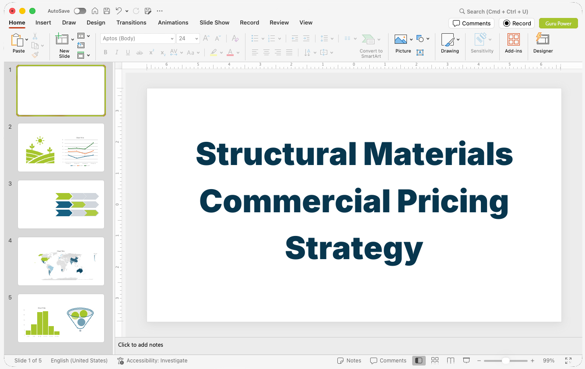Switch to Slide Sorter view
Screen dimensions: 585x369
click(435, 360)
